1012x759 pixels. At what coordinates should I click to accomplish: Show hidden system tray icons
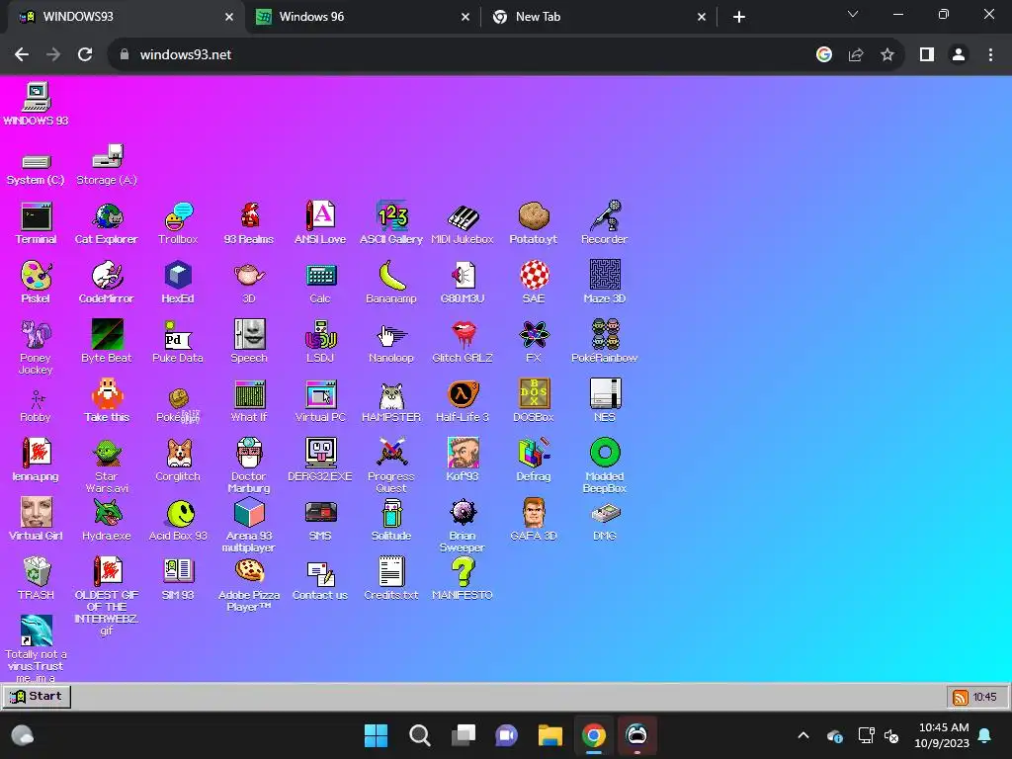point(803,735)
